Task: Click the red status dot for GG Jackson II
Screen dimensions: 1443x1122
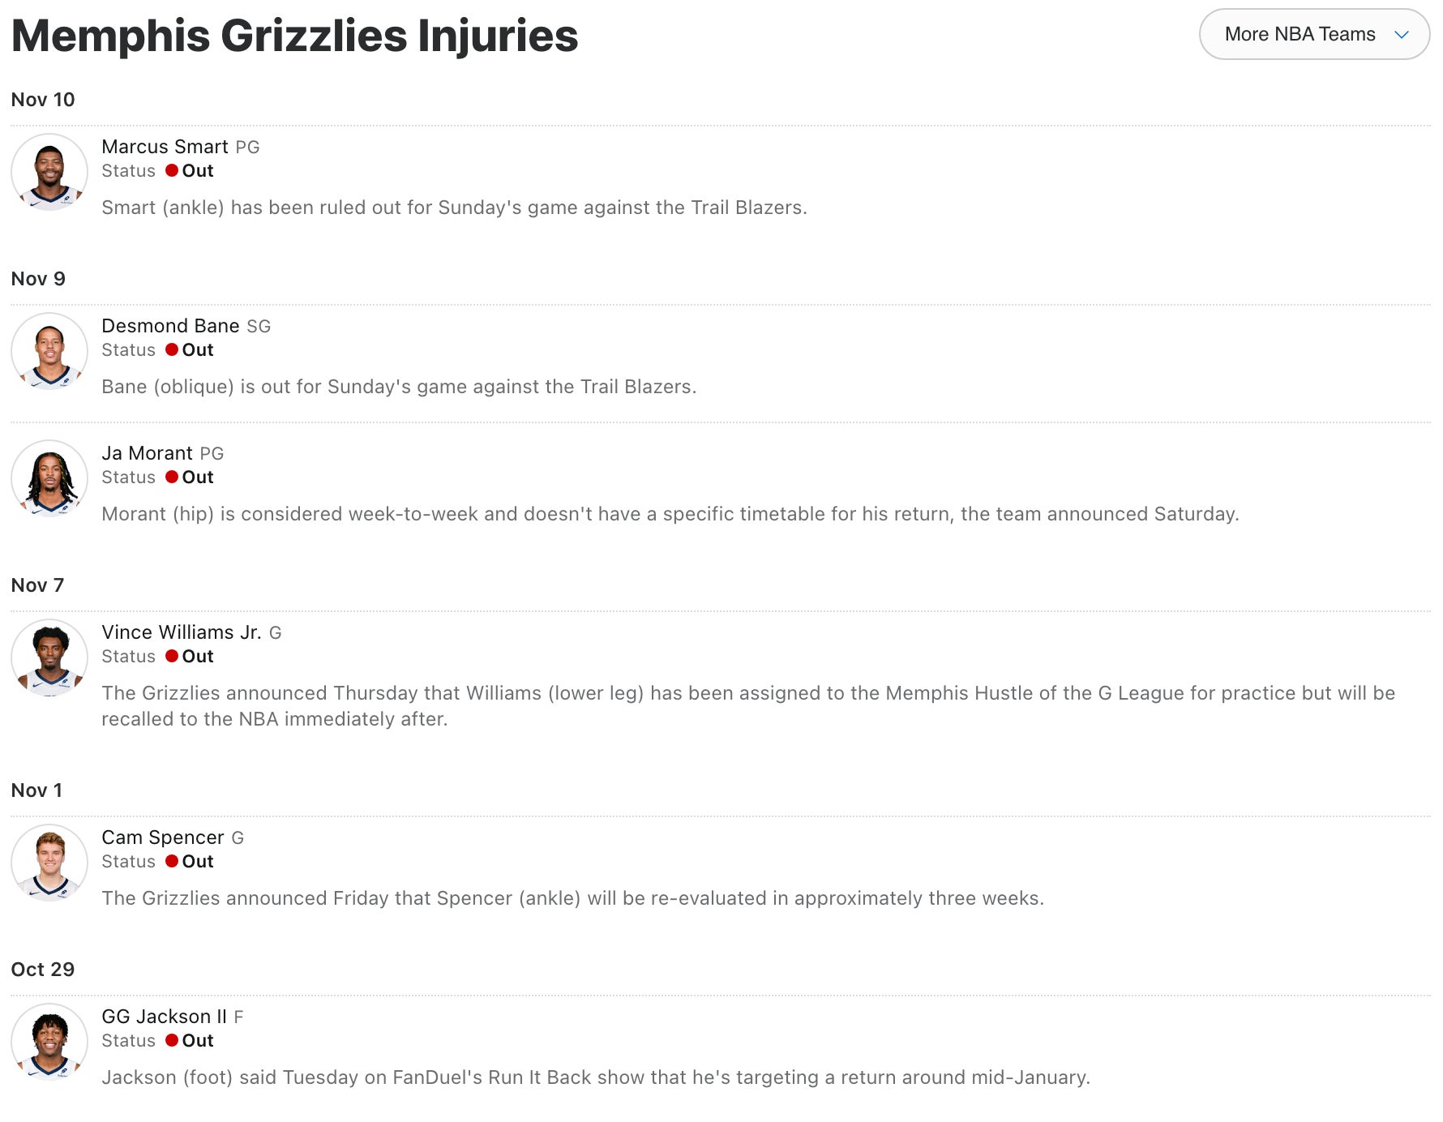Action: (x=172, y=1041)
